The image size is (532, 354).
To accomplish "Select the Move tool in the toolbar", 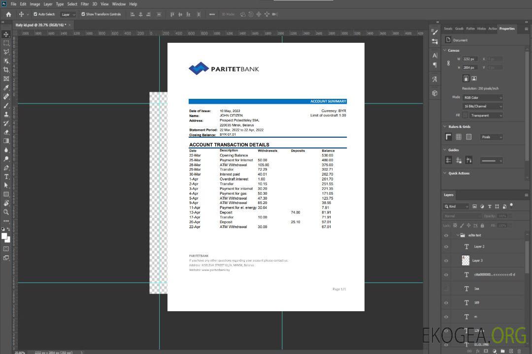I will coord(6,34).
